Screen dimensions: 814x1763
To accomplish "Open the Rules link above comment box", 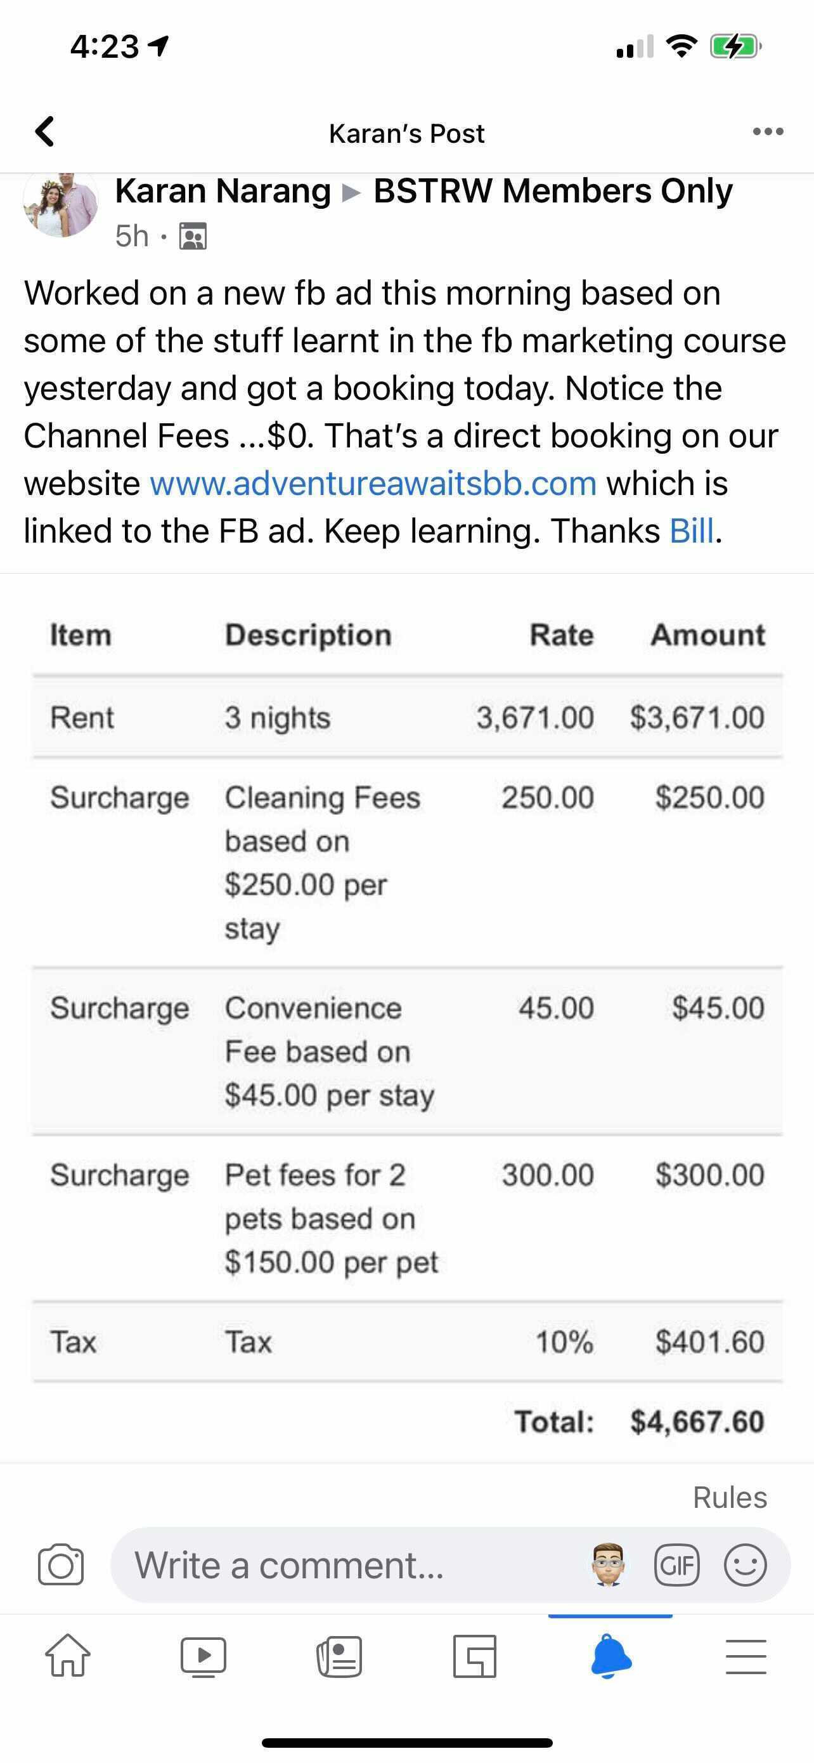I will click(x=729, y=1498).
